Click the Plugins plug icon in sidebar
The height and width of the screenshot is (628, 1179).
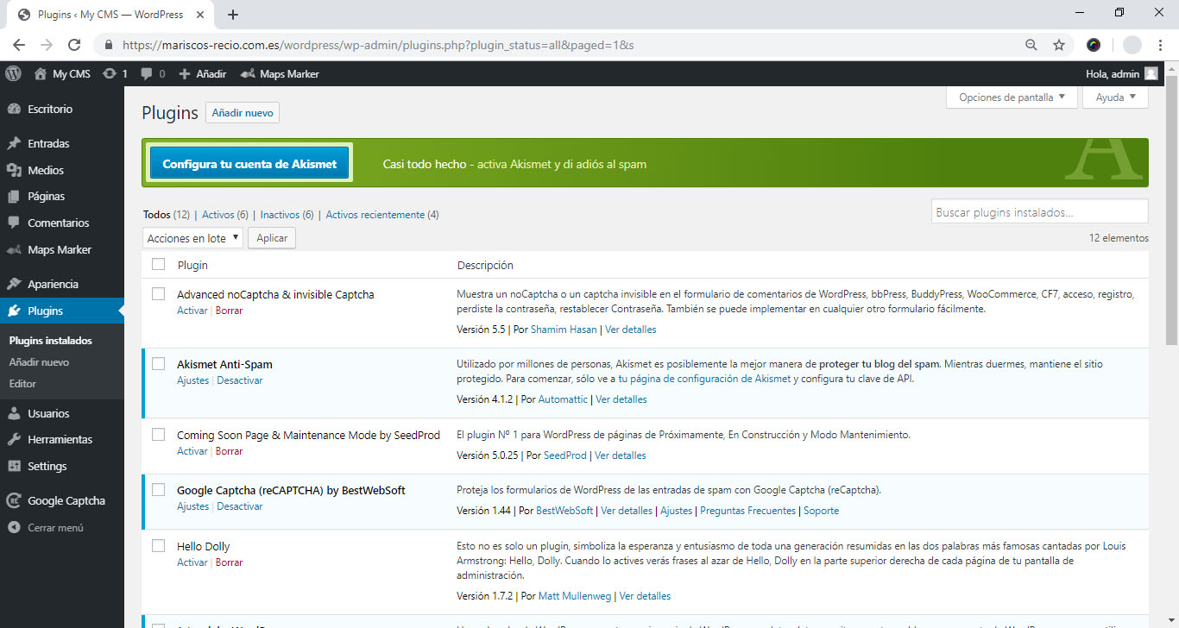tap(13, 311)
